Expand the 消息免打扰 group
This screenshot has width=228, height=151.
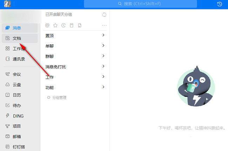point(75,66)
